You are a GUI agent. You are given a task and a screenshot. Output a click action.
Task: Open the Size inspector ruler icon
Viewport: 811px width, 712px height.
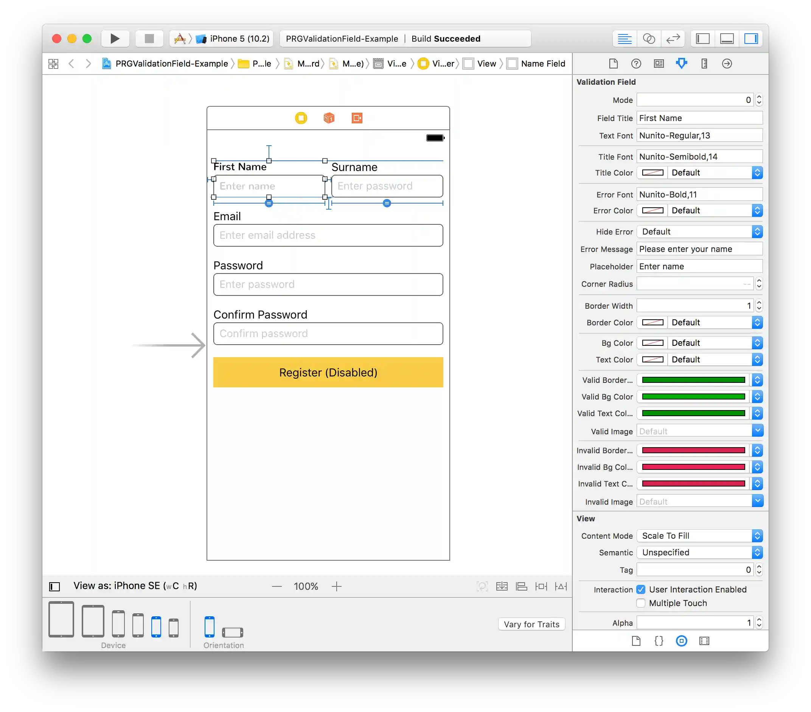(x=704, y=64)
